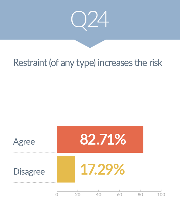
Task: Select the Disagree label
Action: 29,172
